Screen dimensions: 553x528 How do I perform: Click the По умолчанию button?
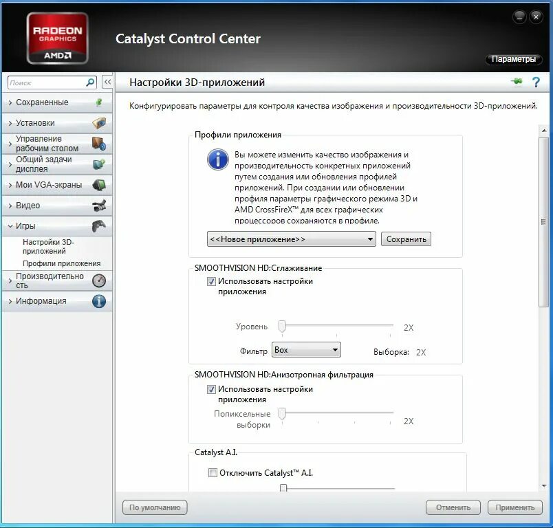[155, 507]
